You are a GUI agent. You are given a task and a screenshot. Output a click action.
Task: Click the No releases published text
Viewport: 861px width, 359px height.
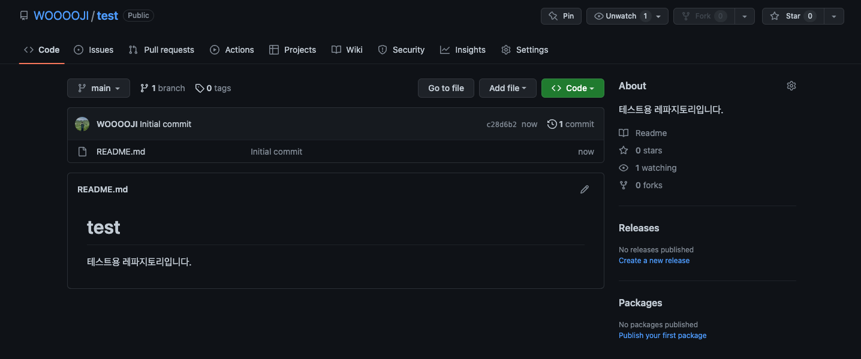656,249
